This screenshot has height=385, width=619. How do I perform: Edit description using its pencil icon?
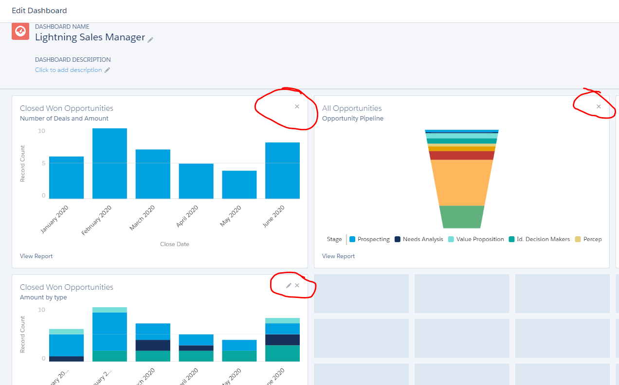[x=108, y=70]
